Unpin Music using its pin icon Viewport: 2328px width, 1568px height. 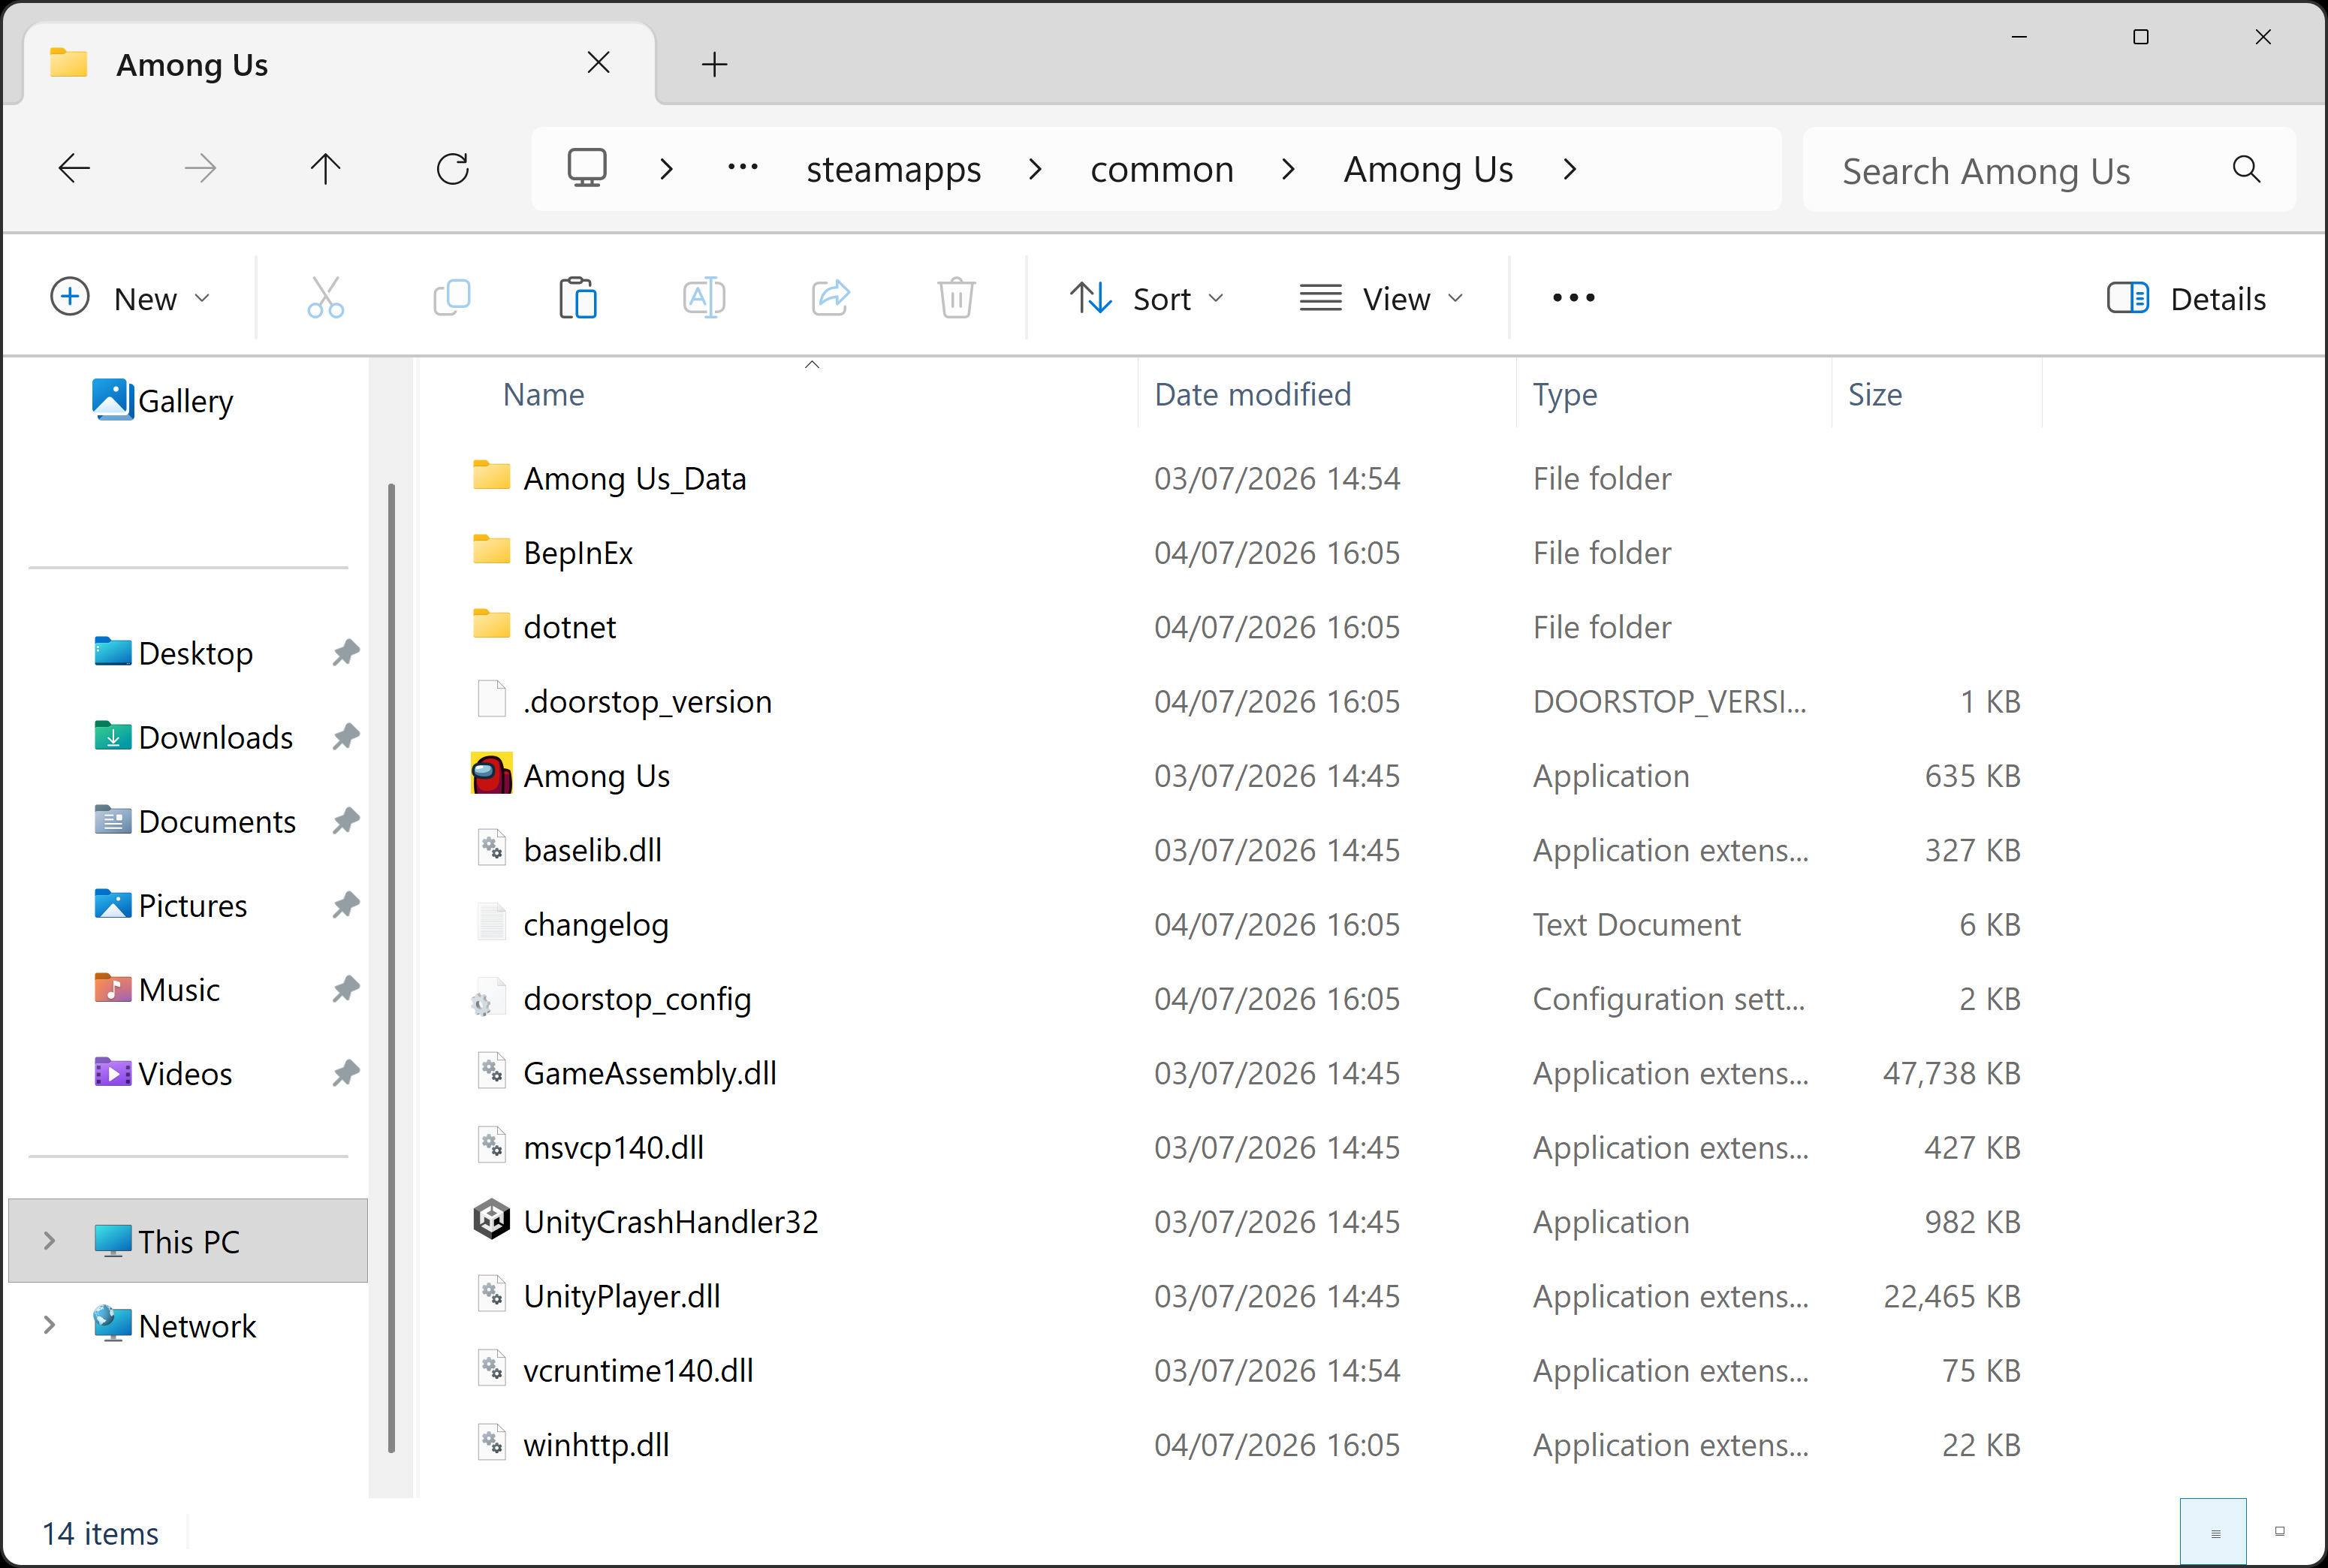(346, 989)
